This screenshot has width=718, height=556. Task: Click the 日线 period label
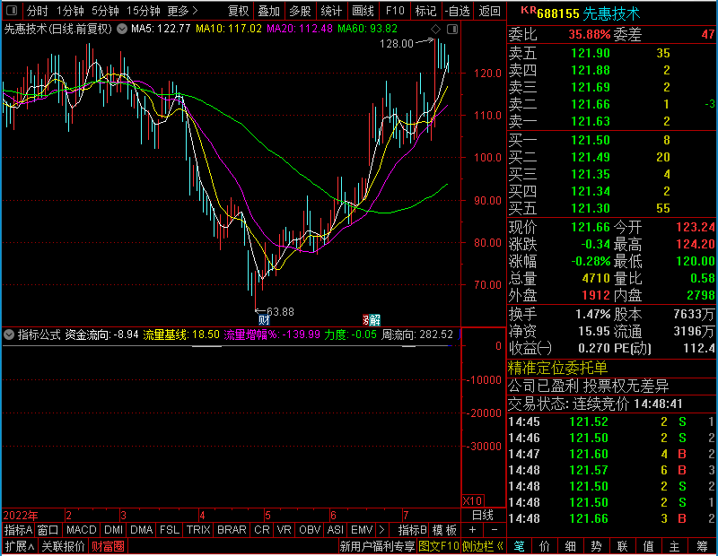pyautogui.click(x=483, y=516)
